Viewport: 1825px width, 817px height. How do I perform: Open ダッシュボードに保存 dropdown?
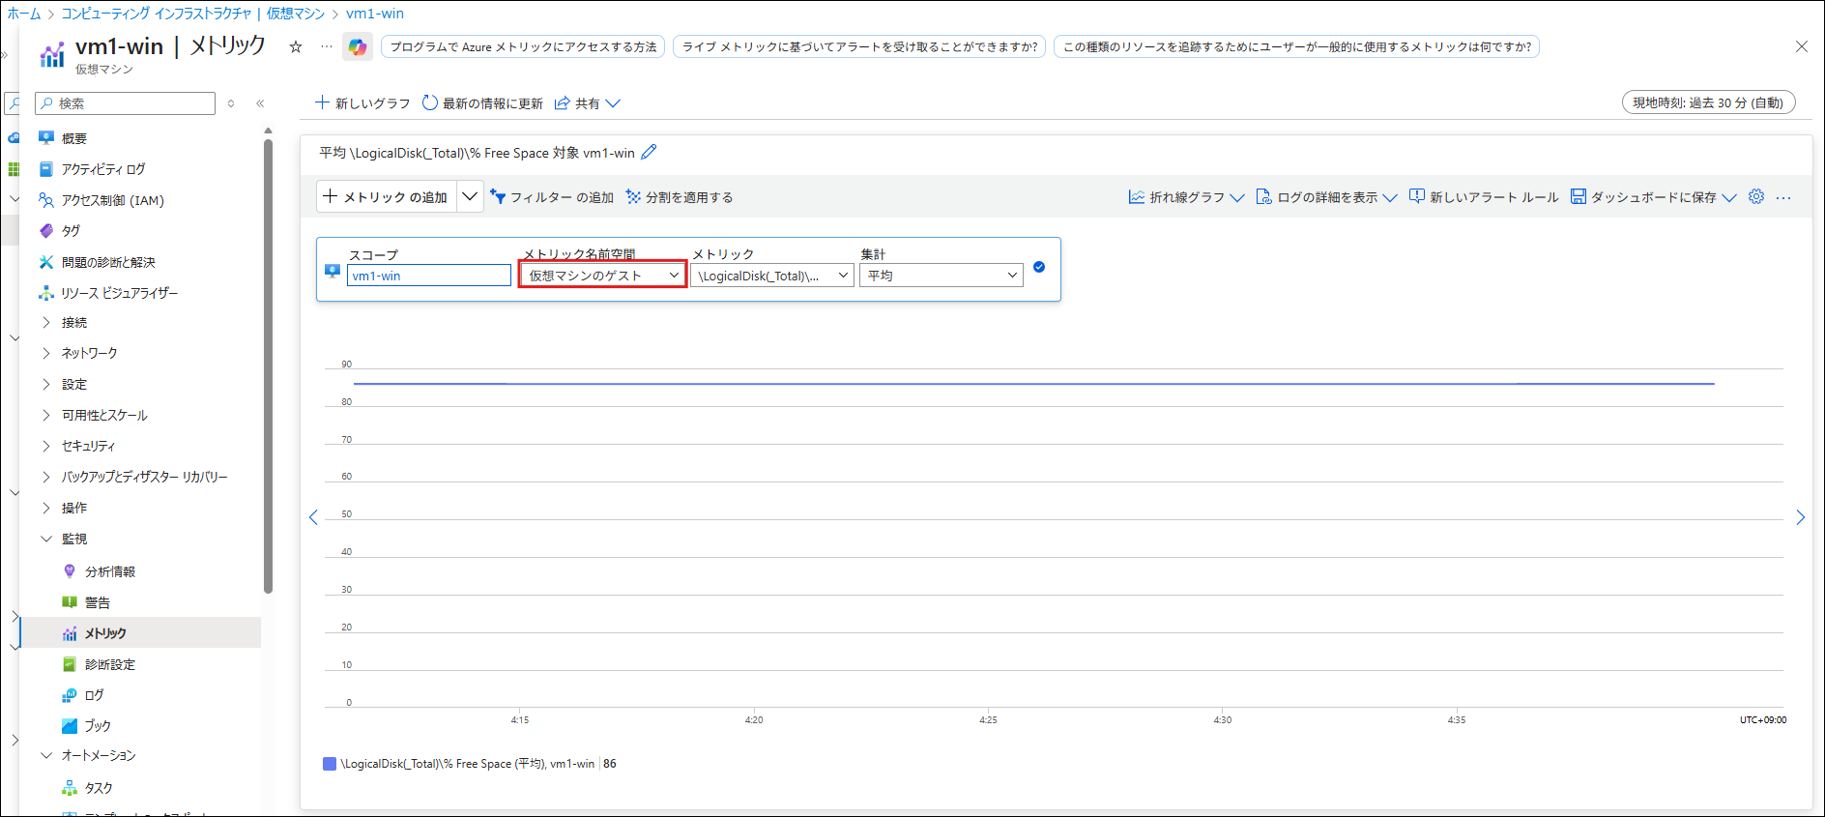coord(1654,197)
